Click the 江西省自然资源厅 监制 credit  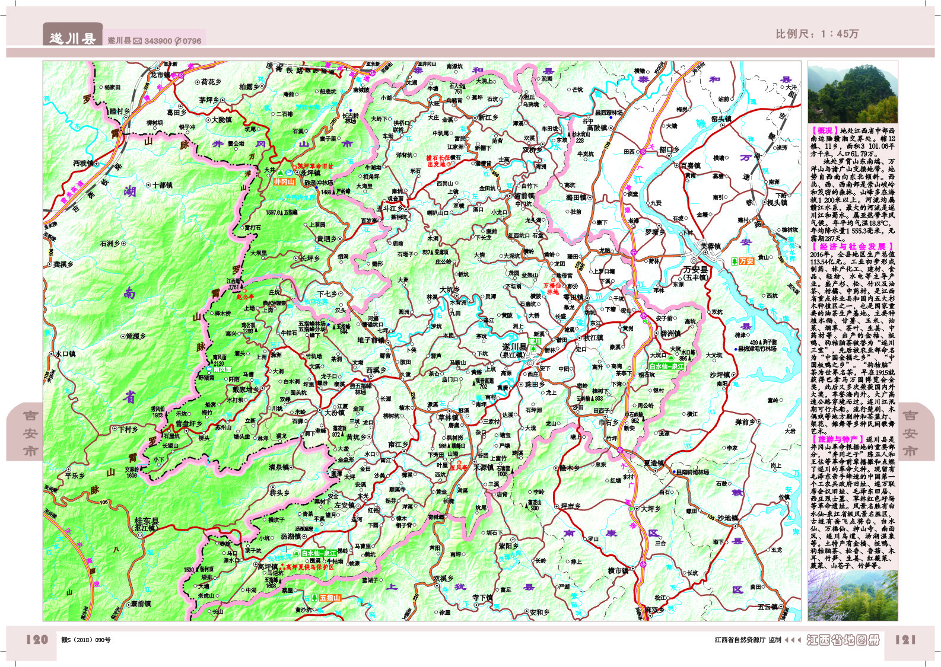(x=748, y=640)
